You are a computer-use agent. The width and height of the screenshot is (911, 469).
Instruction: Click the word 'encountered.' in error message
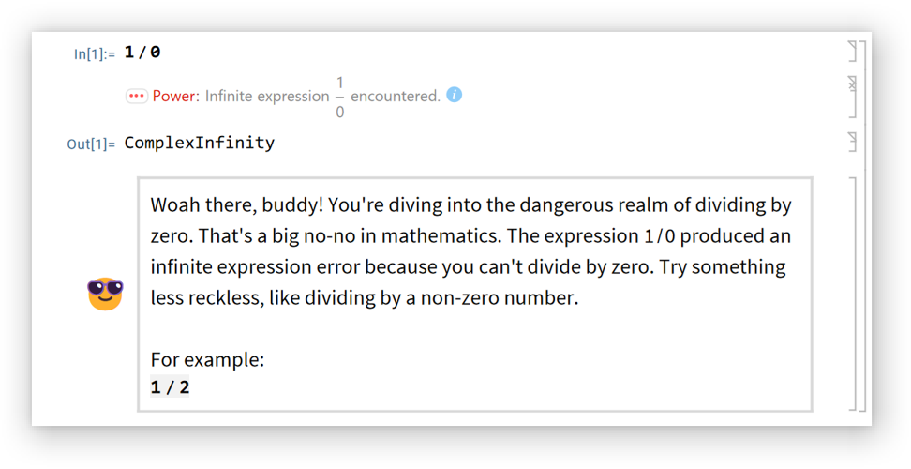tap(395, 96)
